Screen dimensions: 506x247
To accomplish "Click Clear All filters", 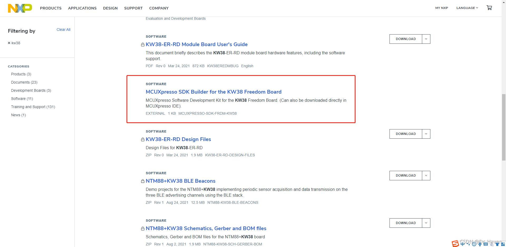I will click(64, 30).
